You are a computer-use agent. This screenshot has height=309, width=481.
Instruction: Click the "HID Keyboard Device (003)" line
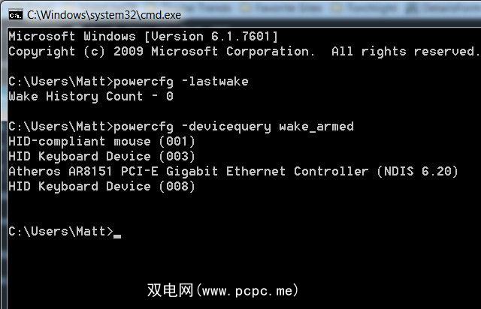pos(101,156)
